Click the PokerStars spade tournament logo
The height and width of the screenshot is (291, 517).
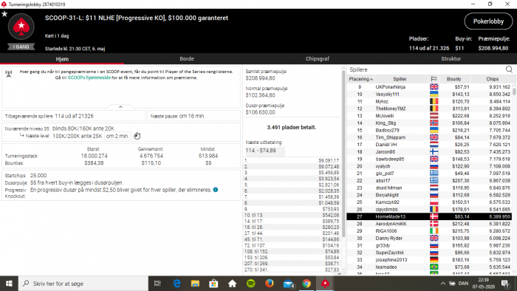tap(21, 27)
